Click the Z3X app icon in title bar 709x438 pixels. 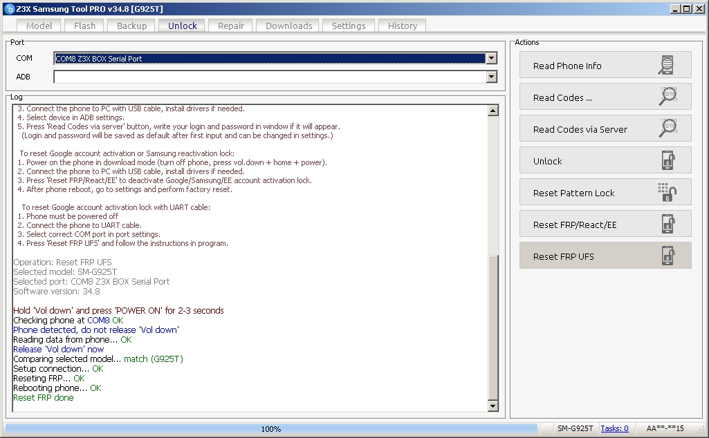click(x=9, y=8)
